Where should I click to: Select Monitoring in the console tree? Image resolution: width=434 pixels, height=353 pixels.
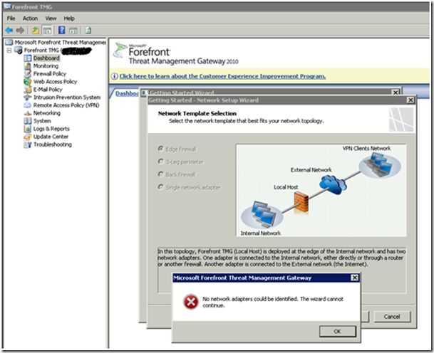[46, 65]
